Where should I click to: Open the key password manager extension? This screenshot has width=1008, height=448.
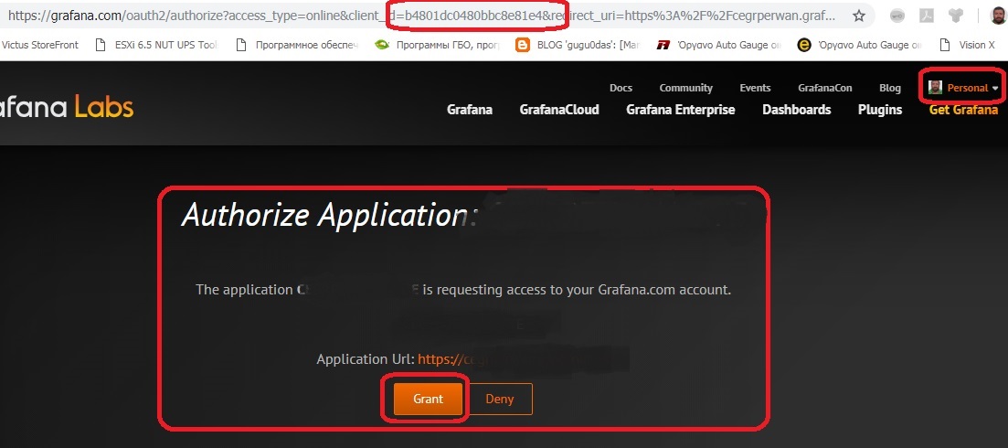898,16
